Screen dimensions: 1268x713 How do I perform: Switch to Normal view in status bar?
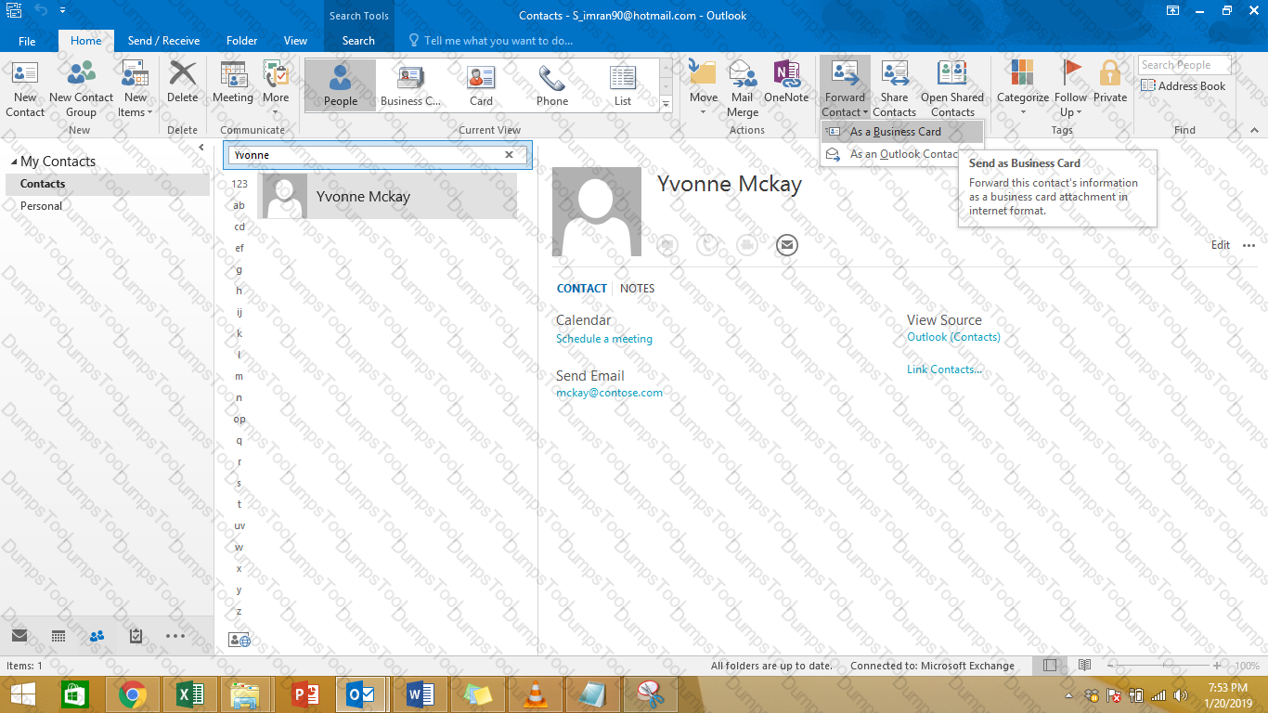click(1049, 666)
